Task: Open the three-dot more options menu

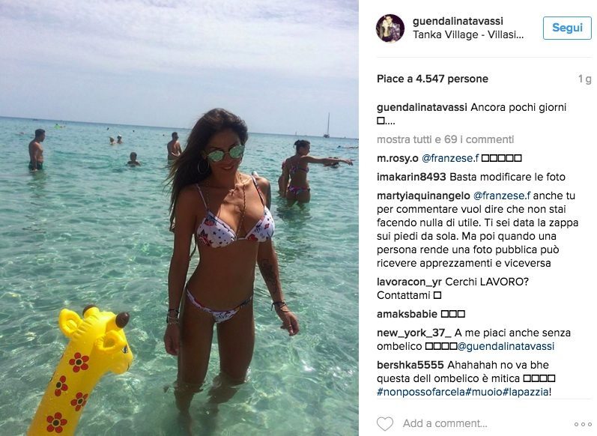Action: pos(583,424)
